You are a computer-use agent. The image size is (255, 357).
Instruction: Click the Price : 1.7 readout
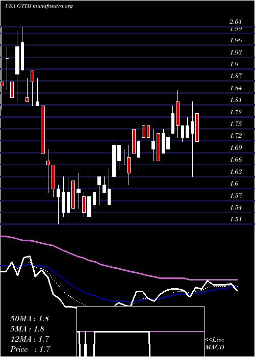[30, 349]
